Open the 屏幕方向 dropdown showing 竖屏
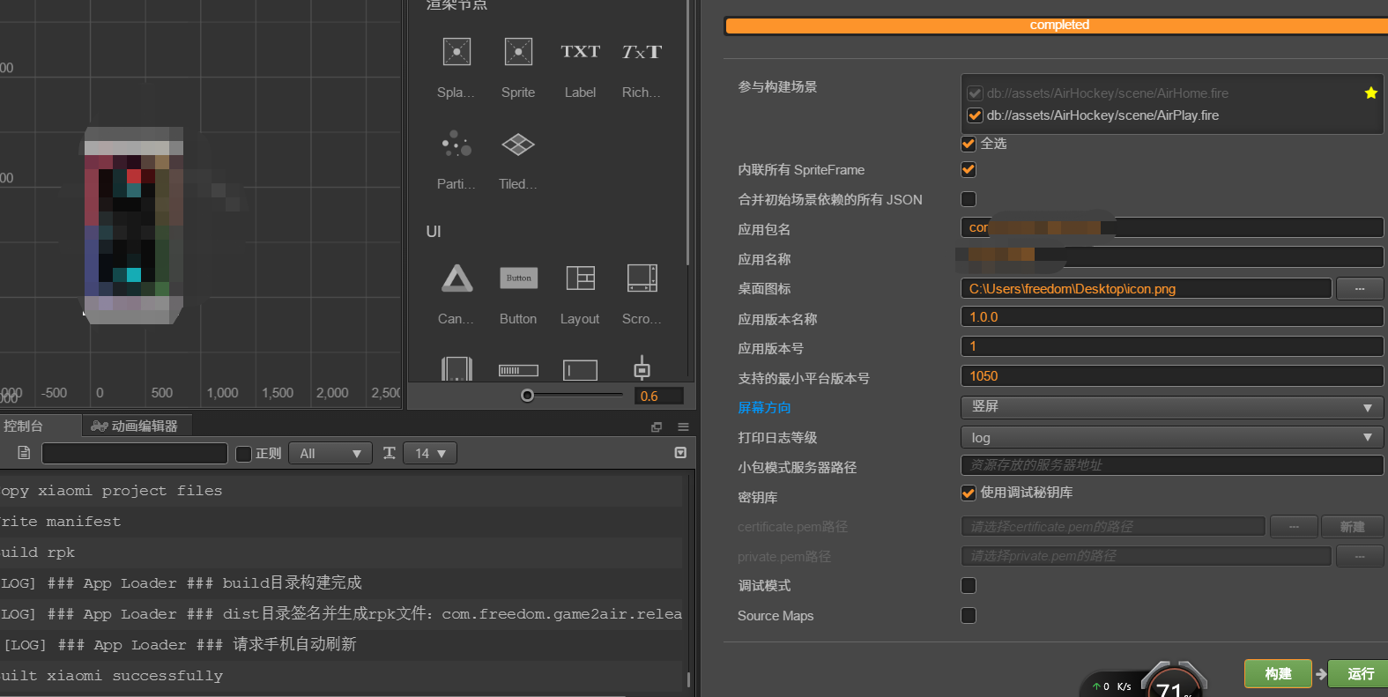Image resolution: width=1388 pixels, height=697 pixels. [x=1172, y=406]
